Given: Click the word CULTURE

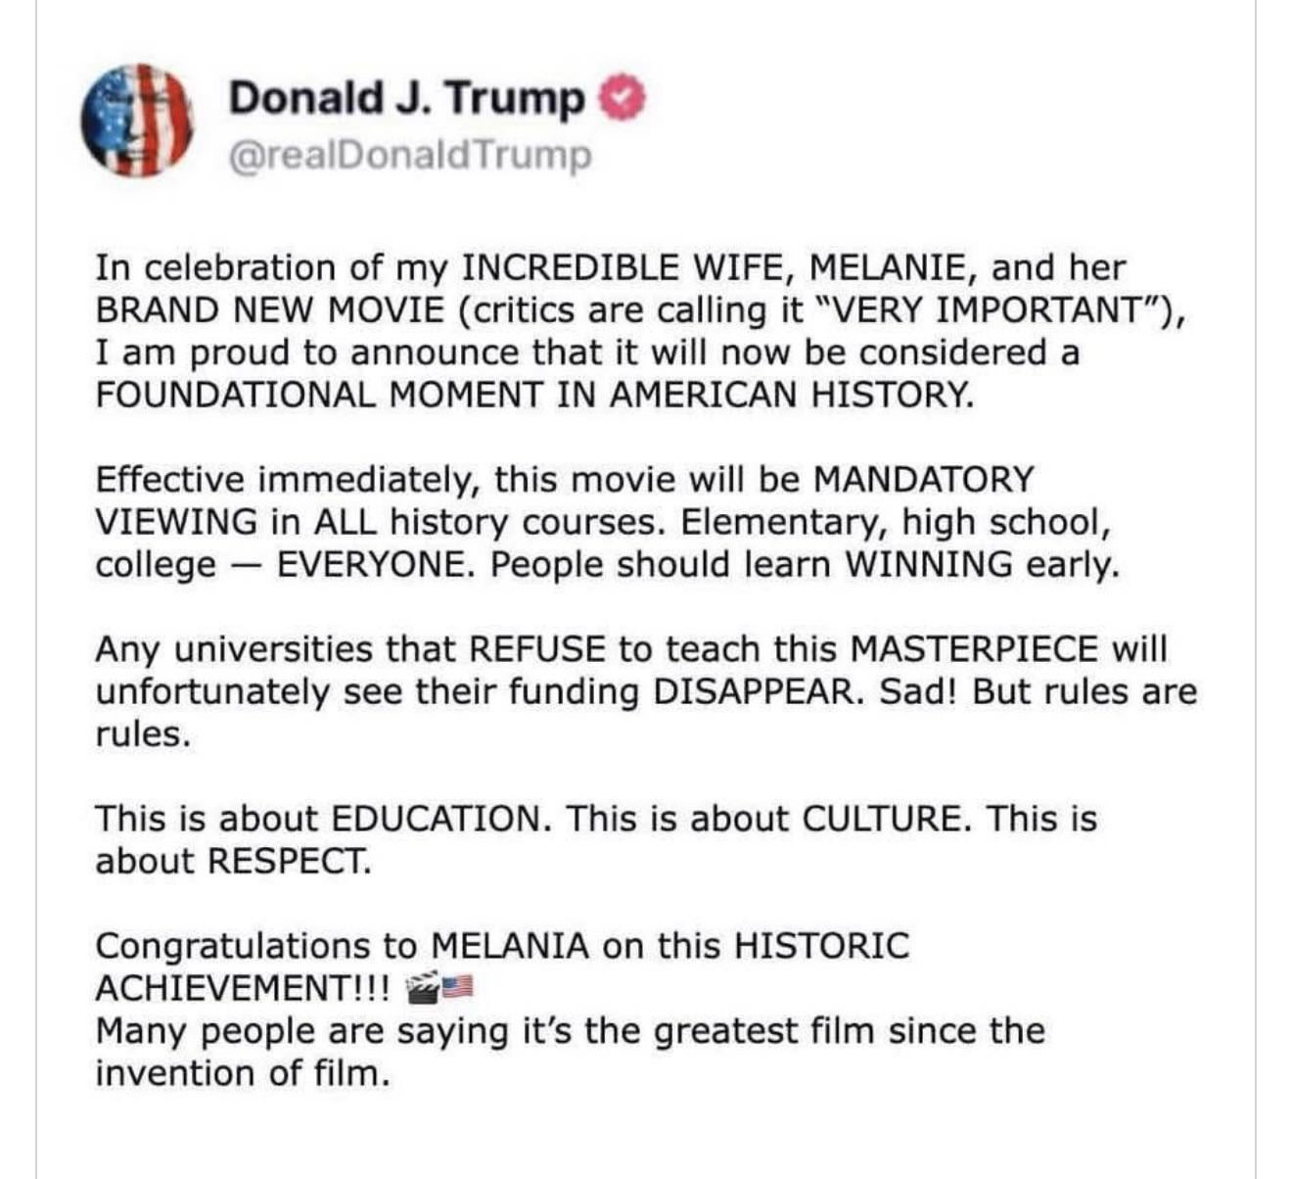Looking at the screenshot, I should [886, 819].
